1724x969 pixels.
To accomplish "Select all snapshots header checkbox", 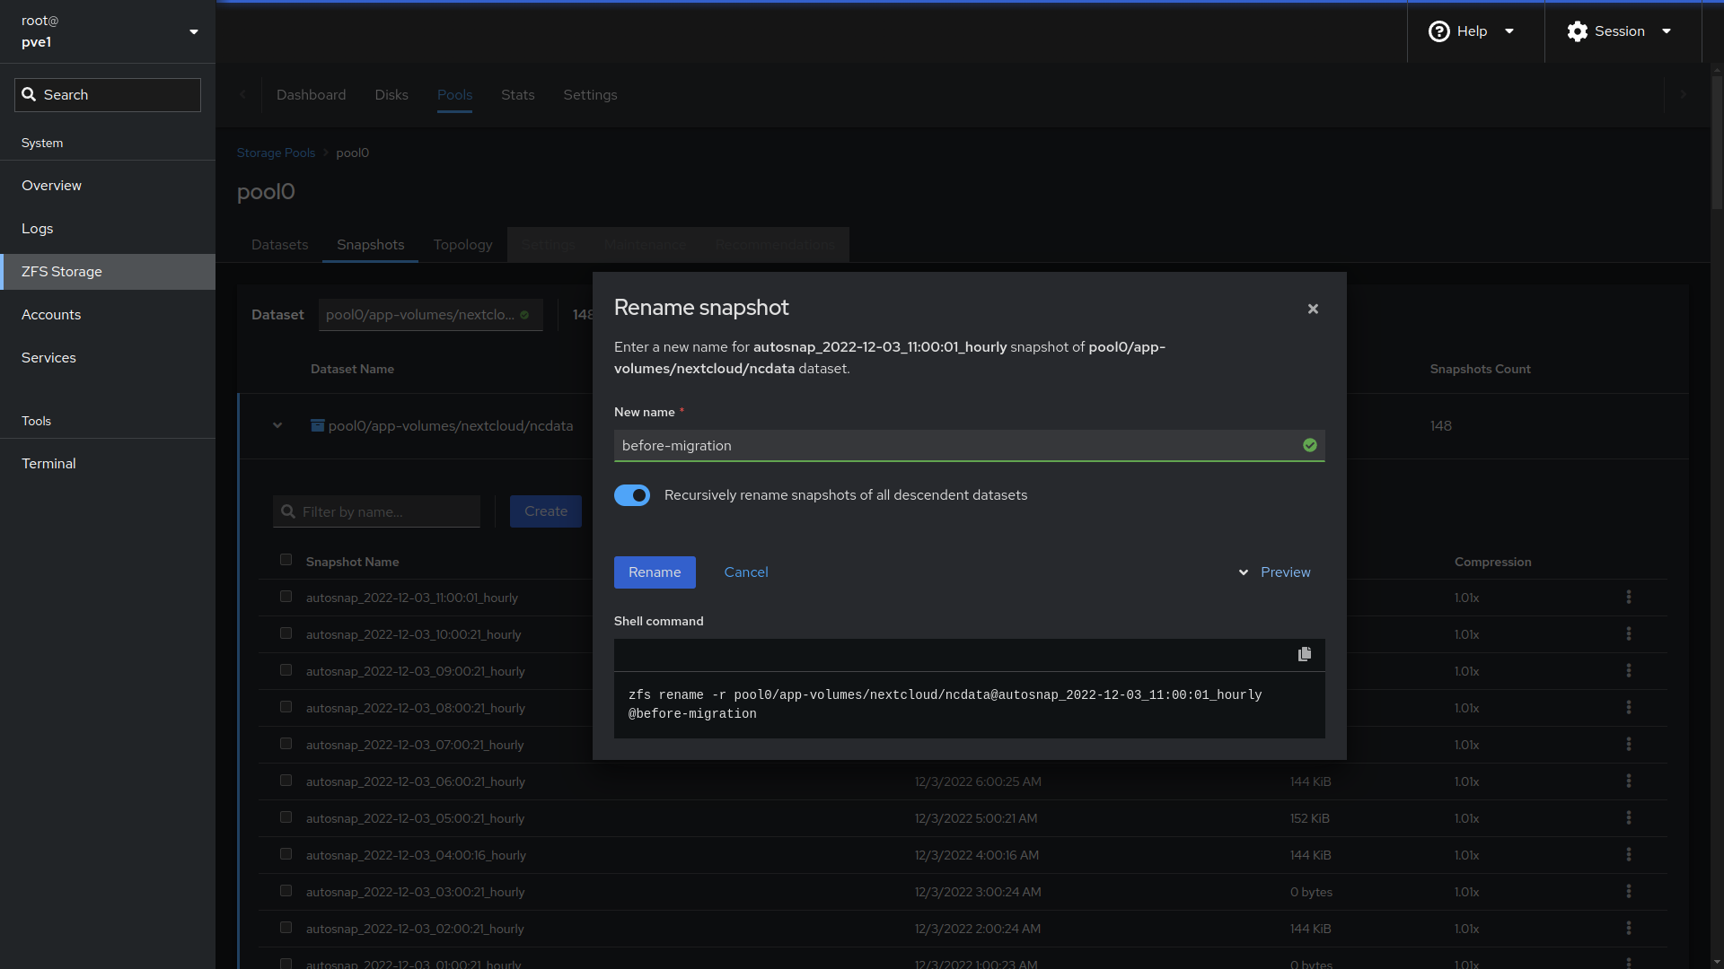I will [x=286, y=560].
